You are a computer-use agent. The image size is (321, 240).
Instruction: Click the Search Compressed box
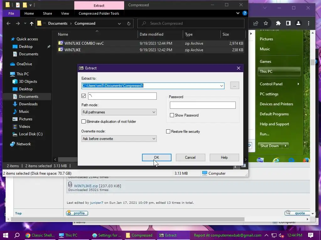(x=191, y=23)
